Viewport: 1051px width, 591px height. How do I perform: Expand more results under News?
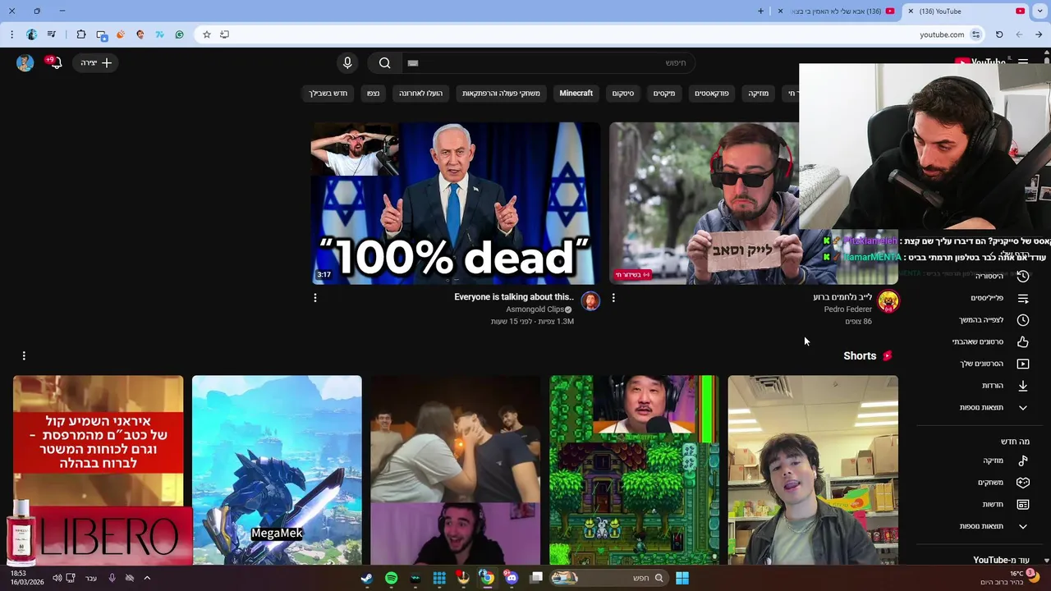[994, 526]
